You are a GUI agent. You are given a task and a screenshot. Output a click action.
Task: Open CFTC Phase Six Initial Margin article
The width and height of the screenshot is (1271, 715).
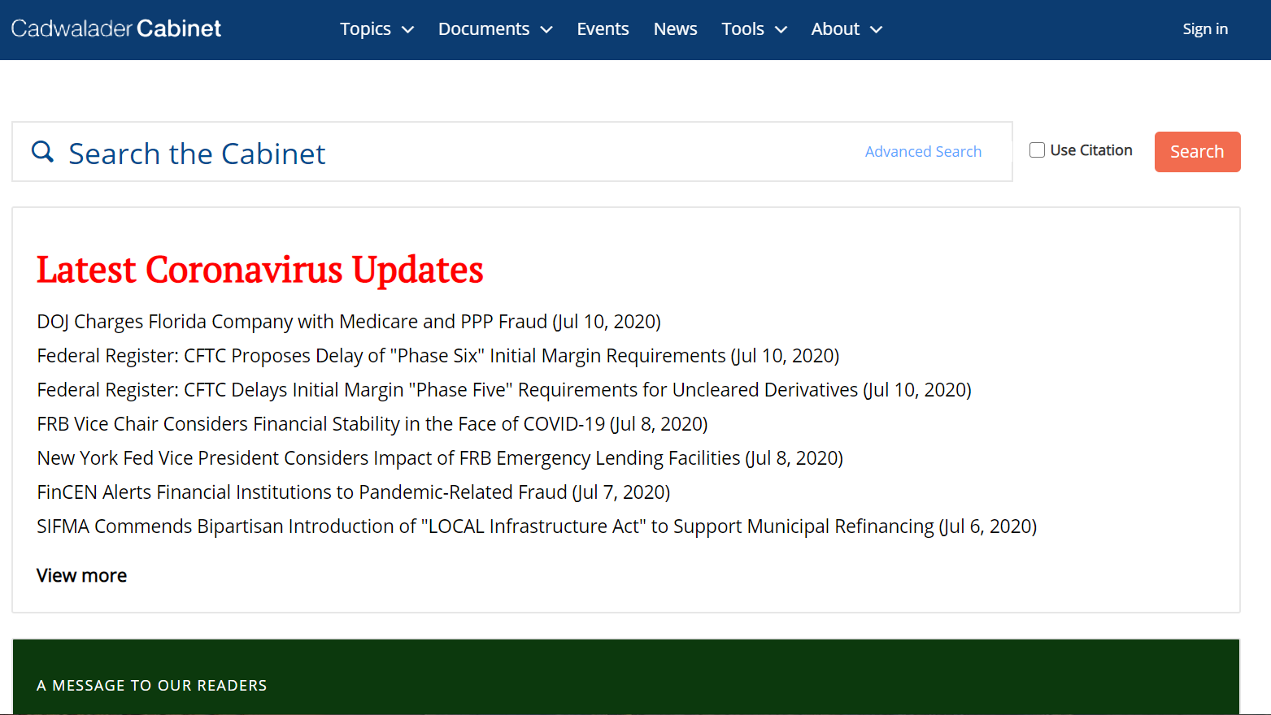click(437, 356)
